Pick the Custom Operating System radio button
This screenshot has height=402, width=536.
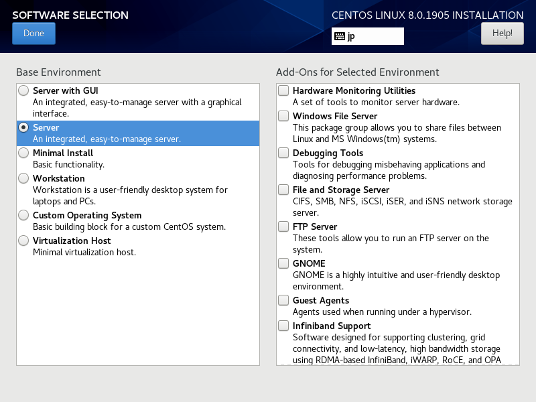[x=23, y=215]
